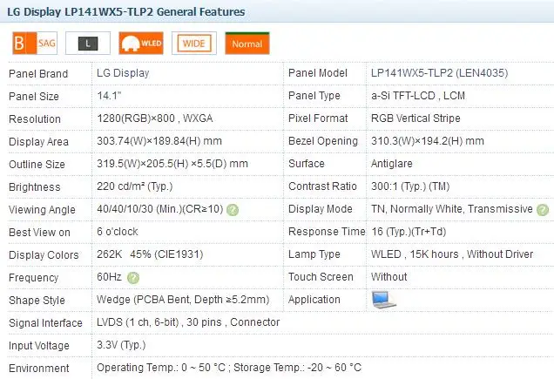Click the Environment label
The height and width of the screenshot is (379, 554).
coord(39,368)
